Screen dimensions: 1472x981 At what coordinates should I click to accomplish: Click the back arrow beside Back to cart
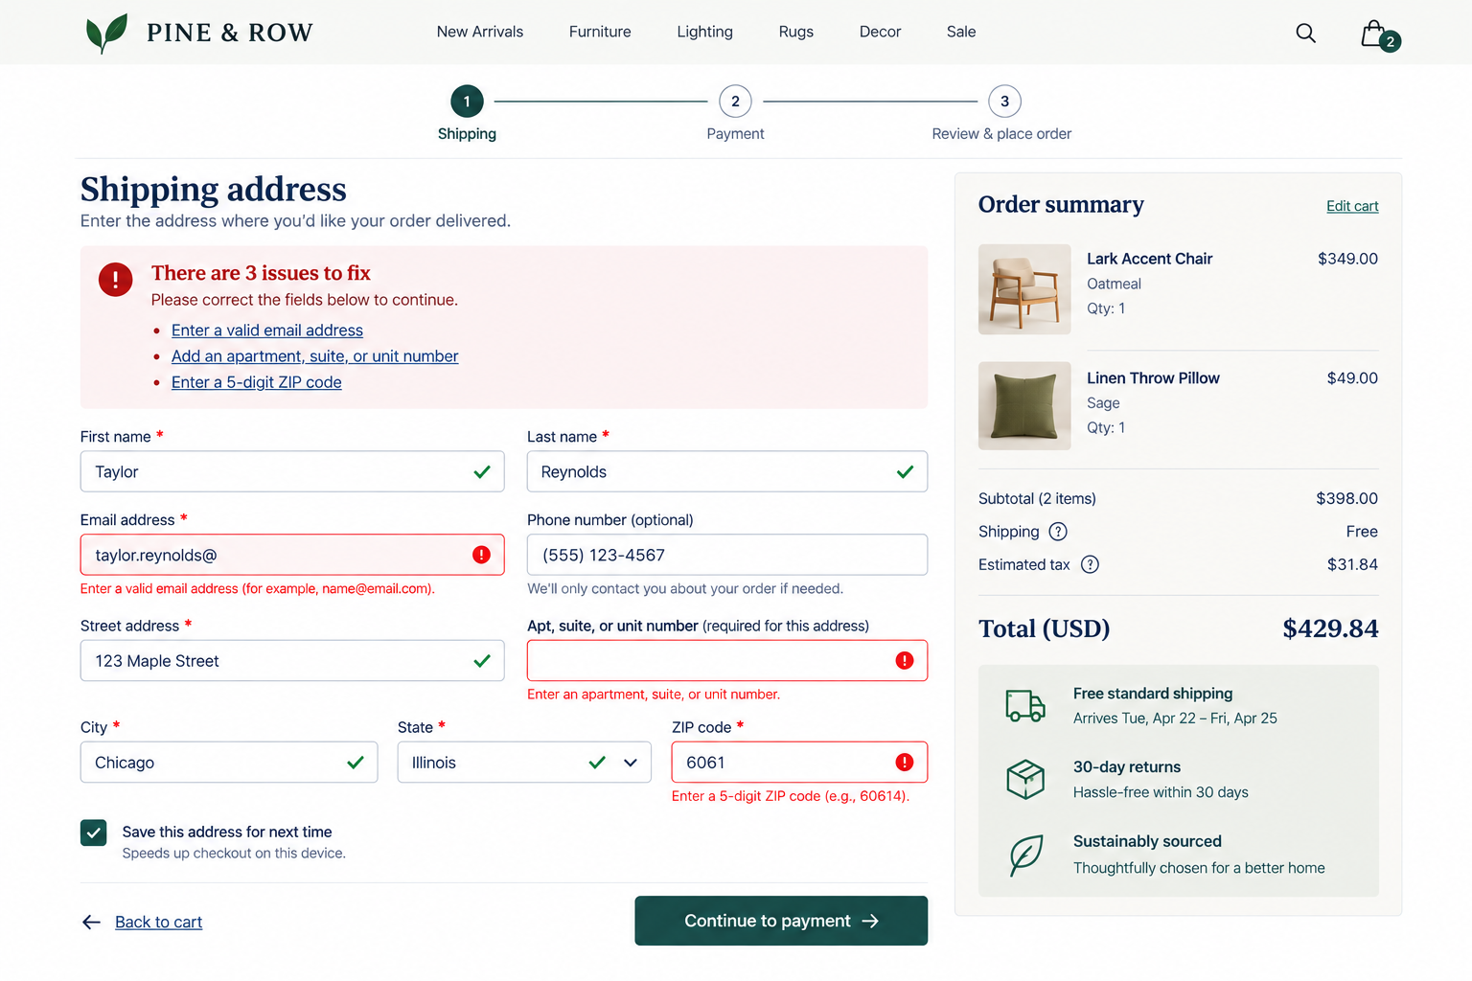coord(92,922)
